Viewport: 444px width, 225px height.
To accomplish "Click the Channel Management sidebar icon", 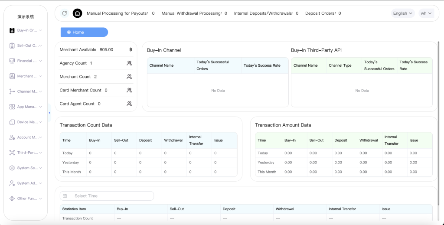I will point(12,91).
